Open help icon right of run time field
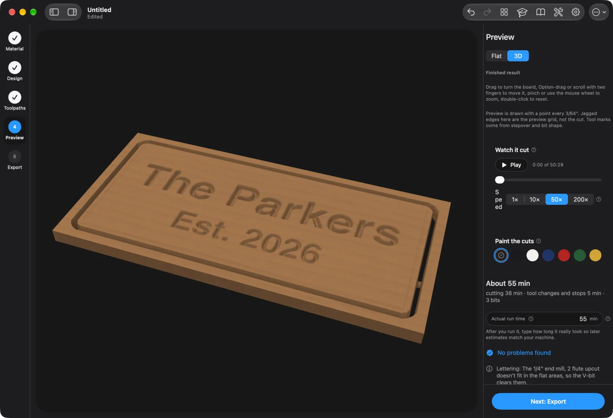 tap(608, 319)
